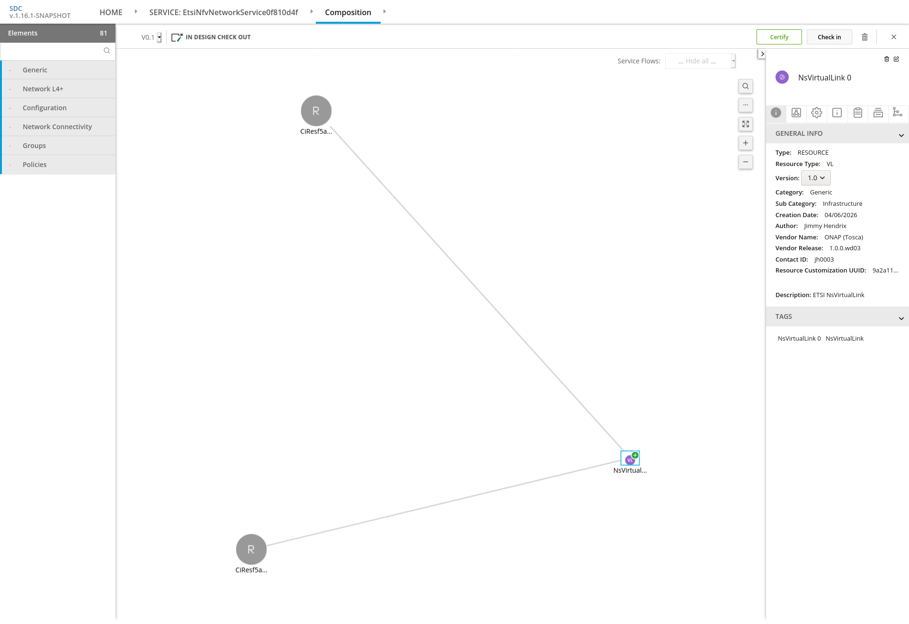
Task: Click the Check in button
Action: pos(829,37)
